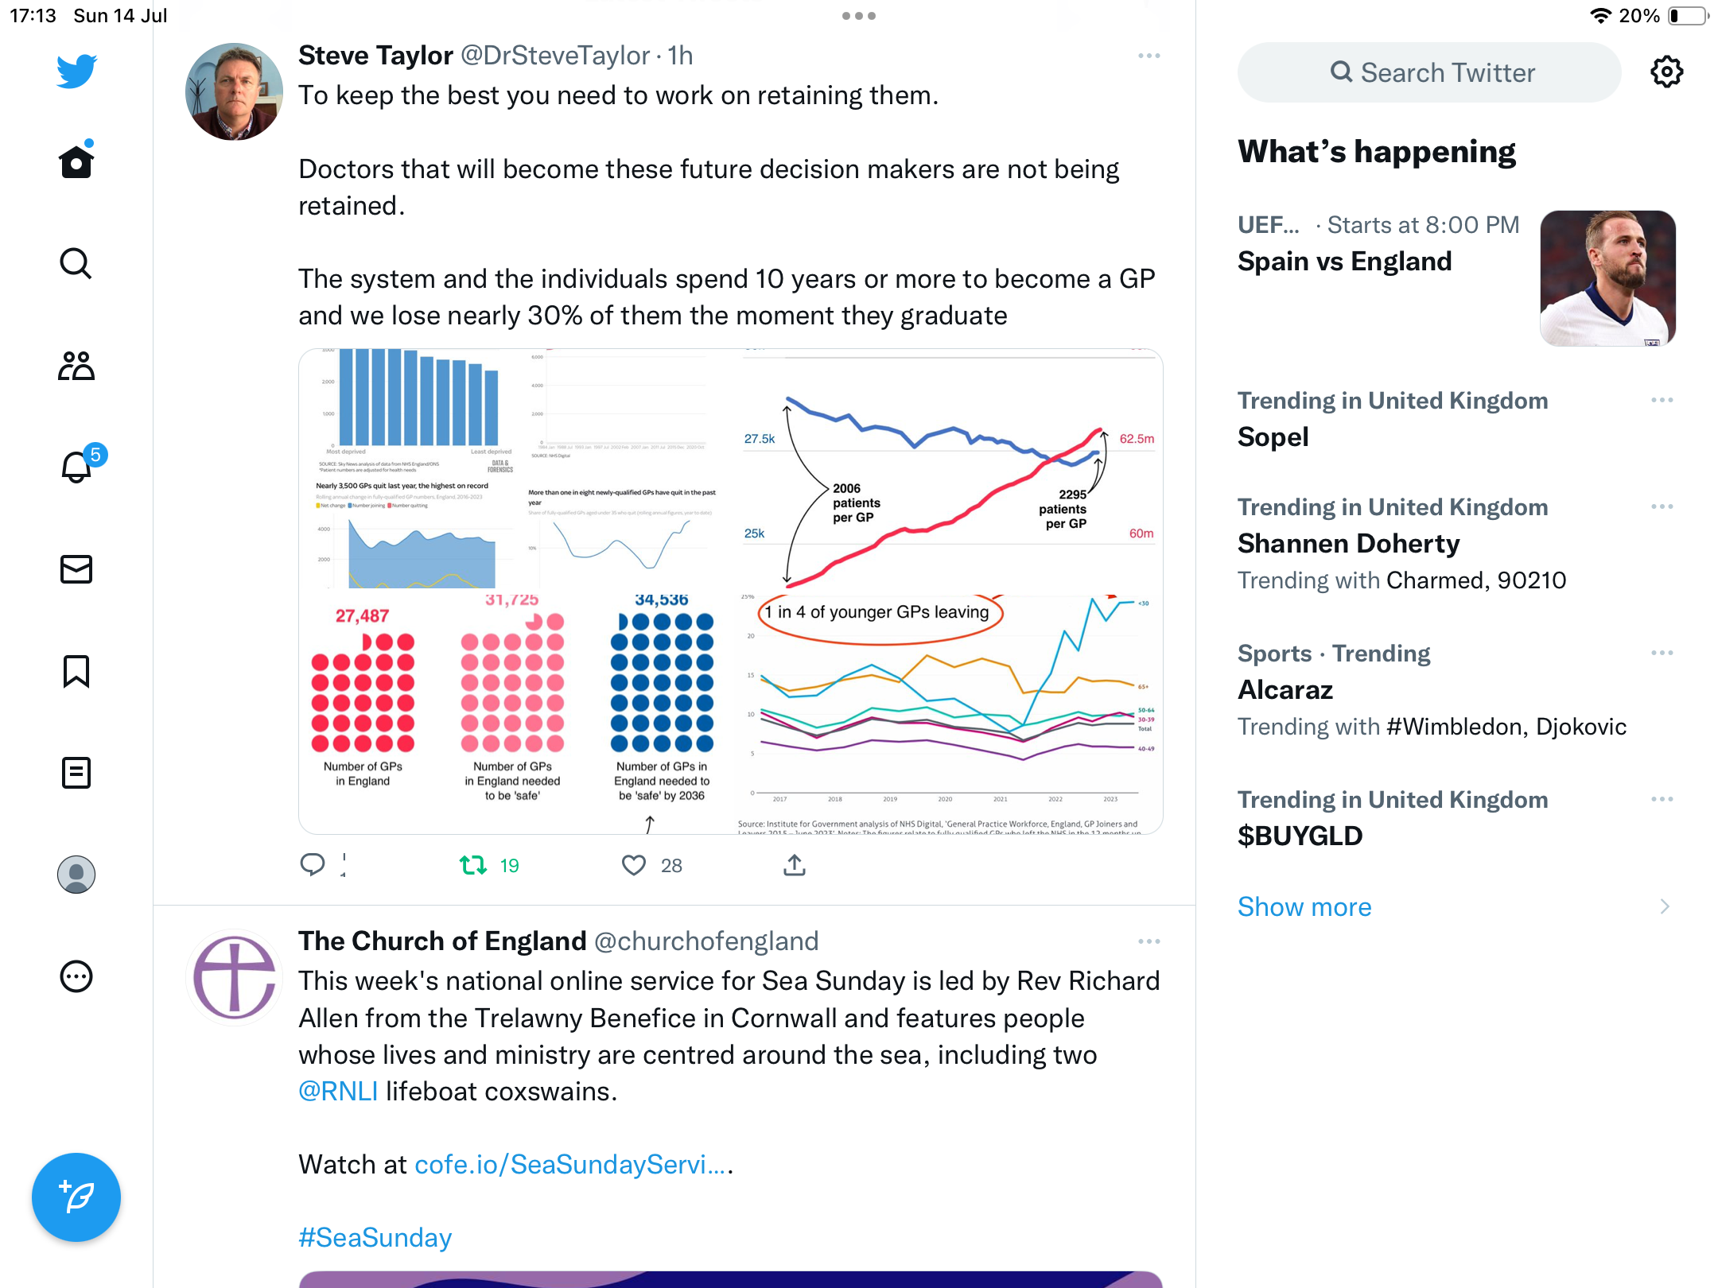This screenshot has height=1288, width=1718.
Task: Toggle retweet on Steve Taylor's tweet
Action: pyautogui.click(x=474, y=865)
